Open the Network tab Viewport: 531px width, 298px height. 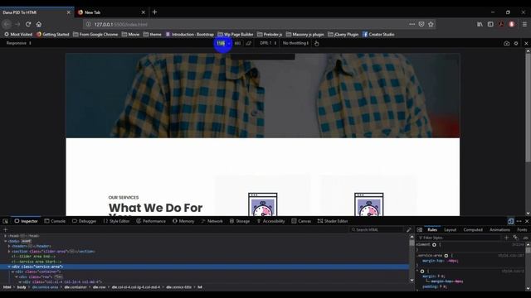click(x=212, y=221)
